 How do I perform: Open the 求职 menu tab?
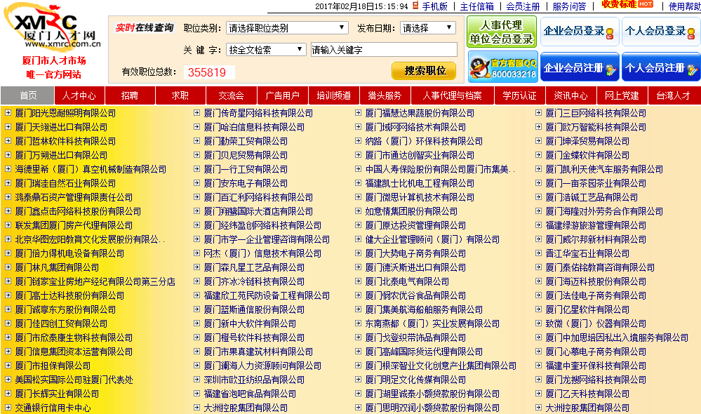click(180, 95)
